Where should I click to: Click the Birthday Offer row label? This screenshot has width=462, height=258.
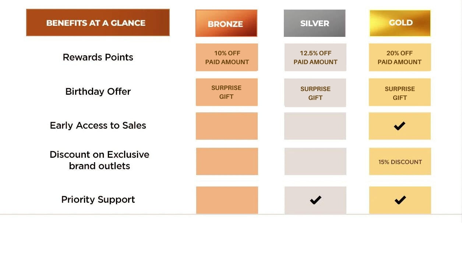click(98, 91)
